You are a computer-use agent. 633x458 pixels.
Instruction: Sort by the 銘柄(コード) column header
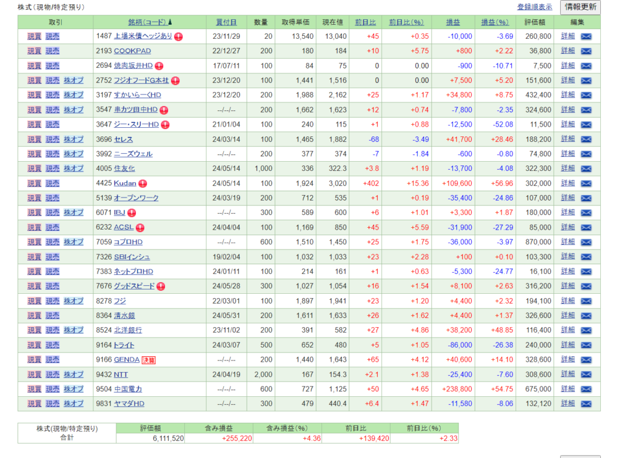tap(148, 22)
